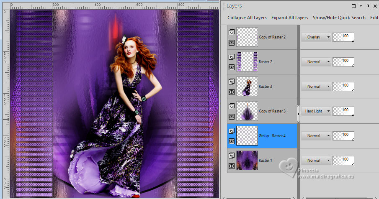Select the Raster 1 layer thumbnail
The width and height of the screenshot is (379, 199).
click(x=247, y=161)
